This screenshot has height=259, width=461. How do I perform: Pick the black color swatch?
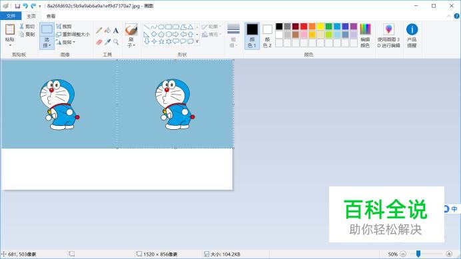tap(279, 27)
